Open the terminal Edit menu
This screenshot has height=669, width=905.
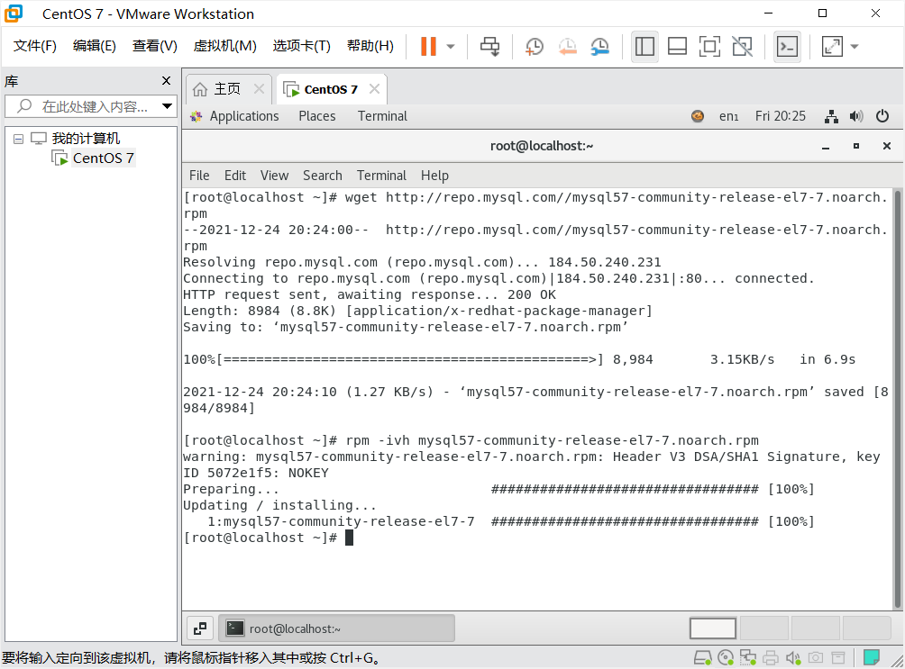pyautogui.click(x=235, y=176)
